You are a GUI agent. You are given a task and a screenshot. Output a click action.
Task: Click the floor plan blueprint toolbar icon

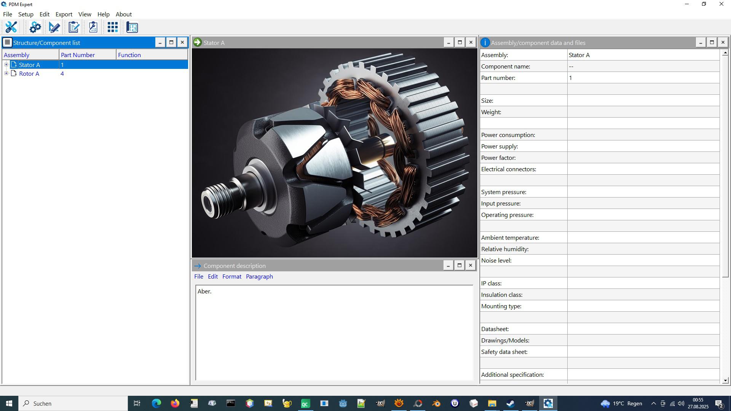(132, 27)
